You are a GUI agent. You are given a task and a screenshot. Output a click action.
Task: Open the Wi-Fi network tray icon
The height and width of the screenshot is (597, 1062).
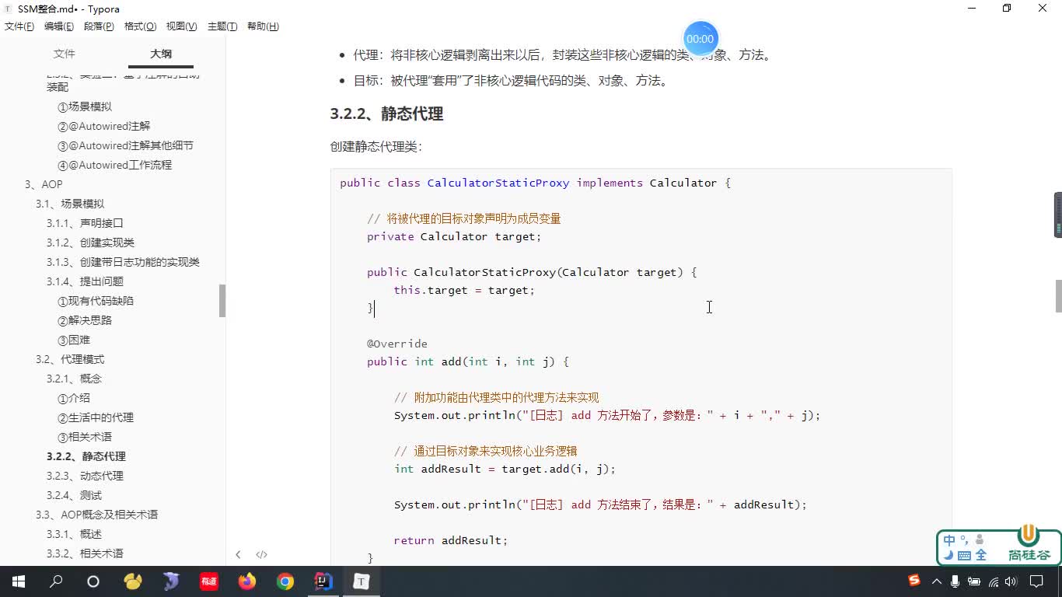pyautogui.click(x=993, y=581)
